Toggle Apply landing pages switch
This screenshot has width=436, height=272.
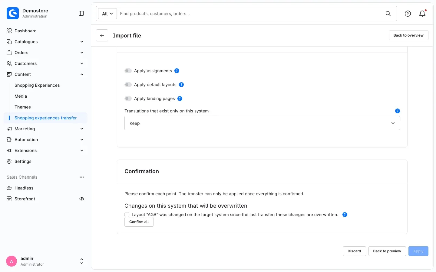(x=128, y=99)
